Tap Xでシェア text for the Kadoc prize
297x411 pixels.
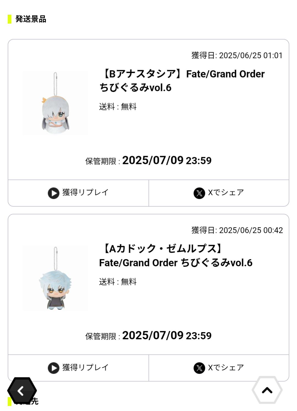226,367
